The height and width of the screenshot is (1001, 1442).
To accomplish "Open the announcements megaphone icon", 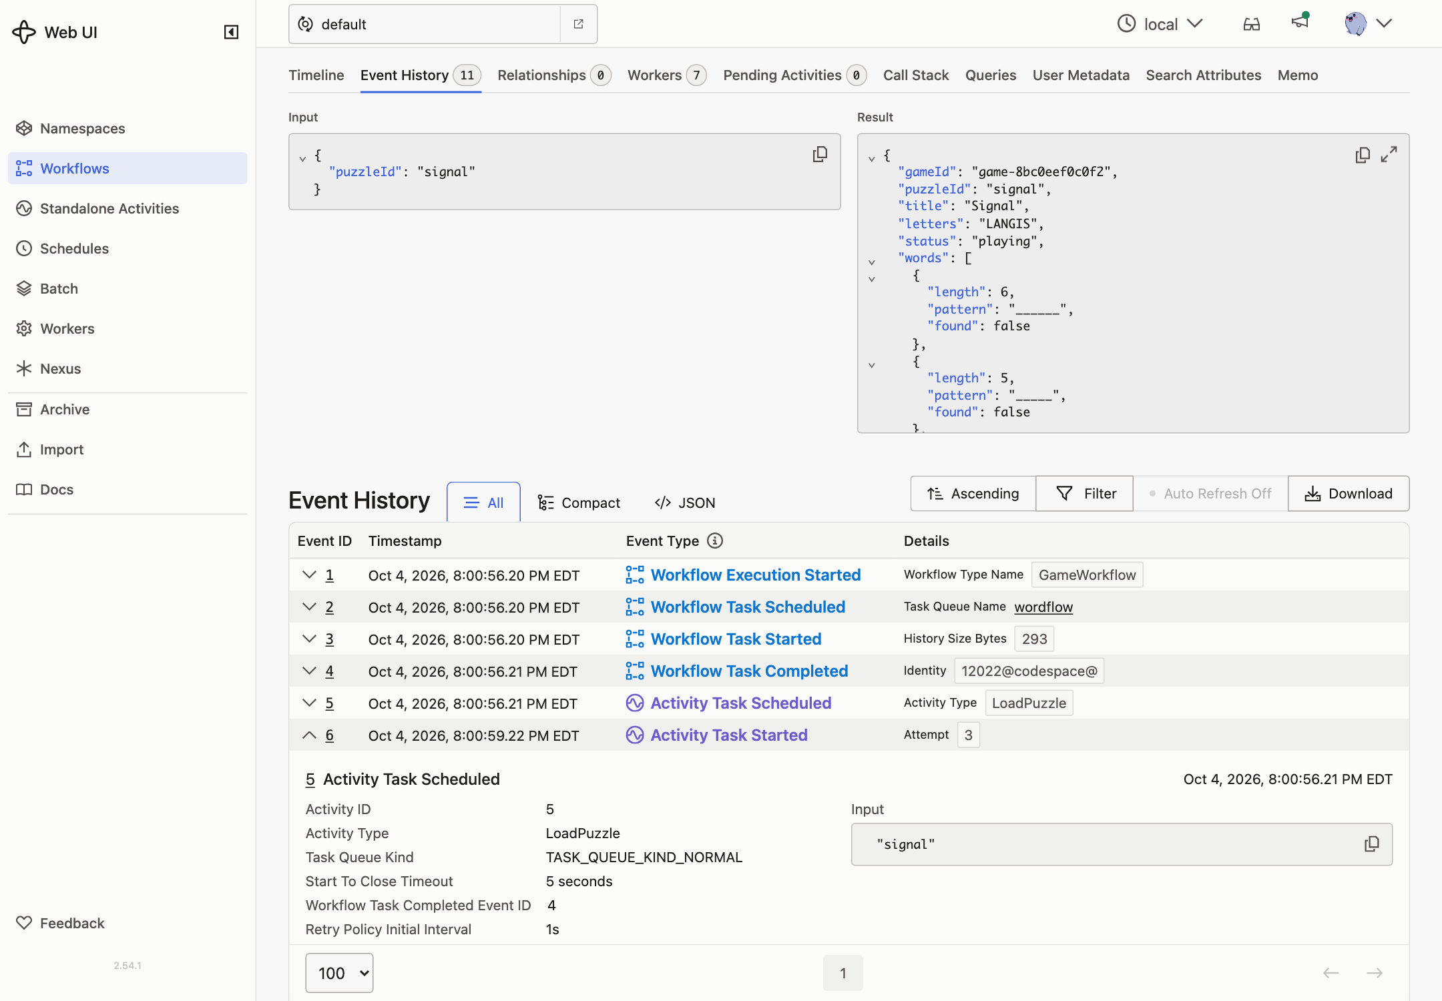I will (x=1300, y=22).
